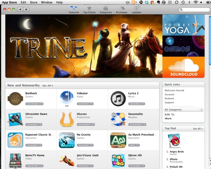The height and width of the screenshot is (169, 211).
Task: Go back with the left arrow button
Action: click(x=20, y=9)
